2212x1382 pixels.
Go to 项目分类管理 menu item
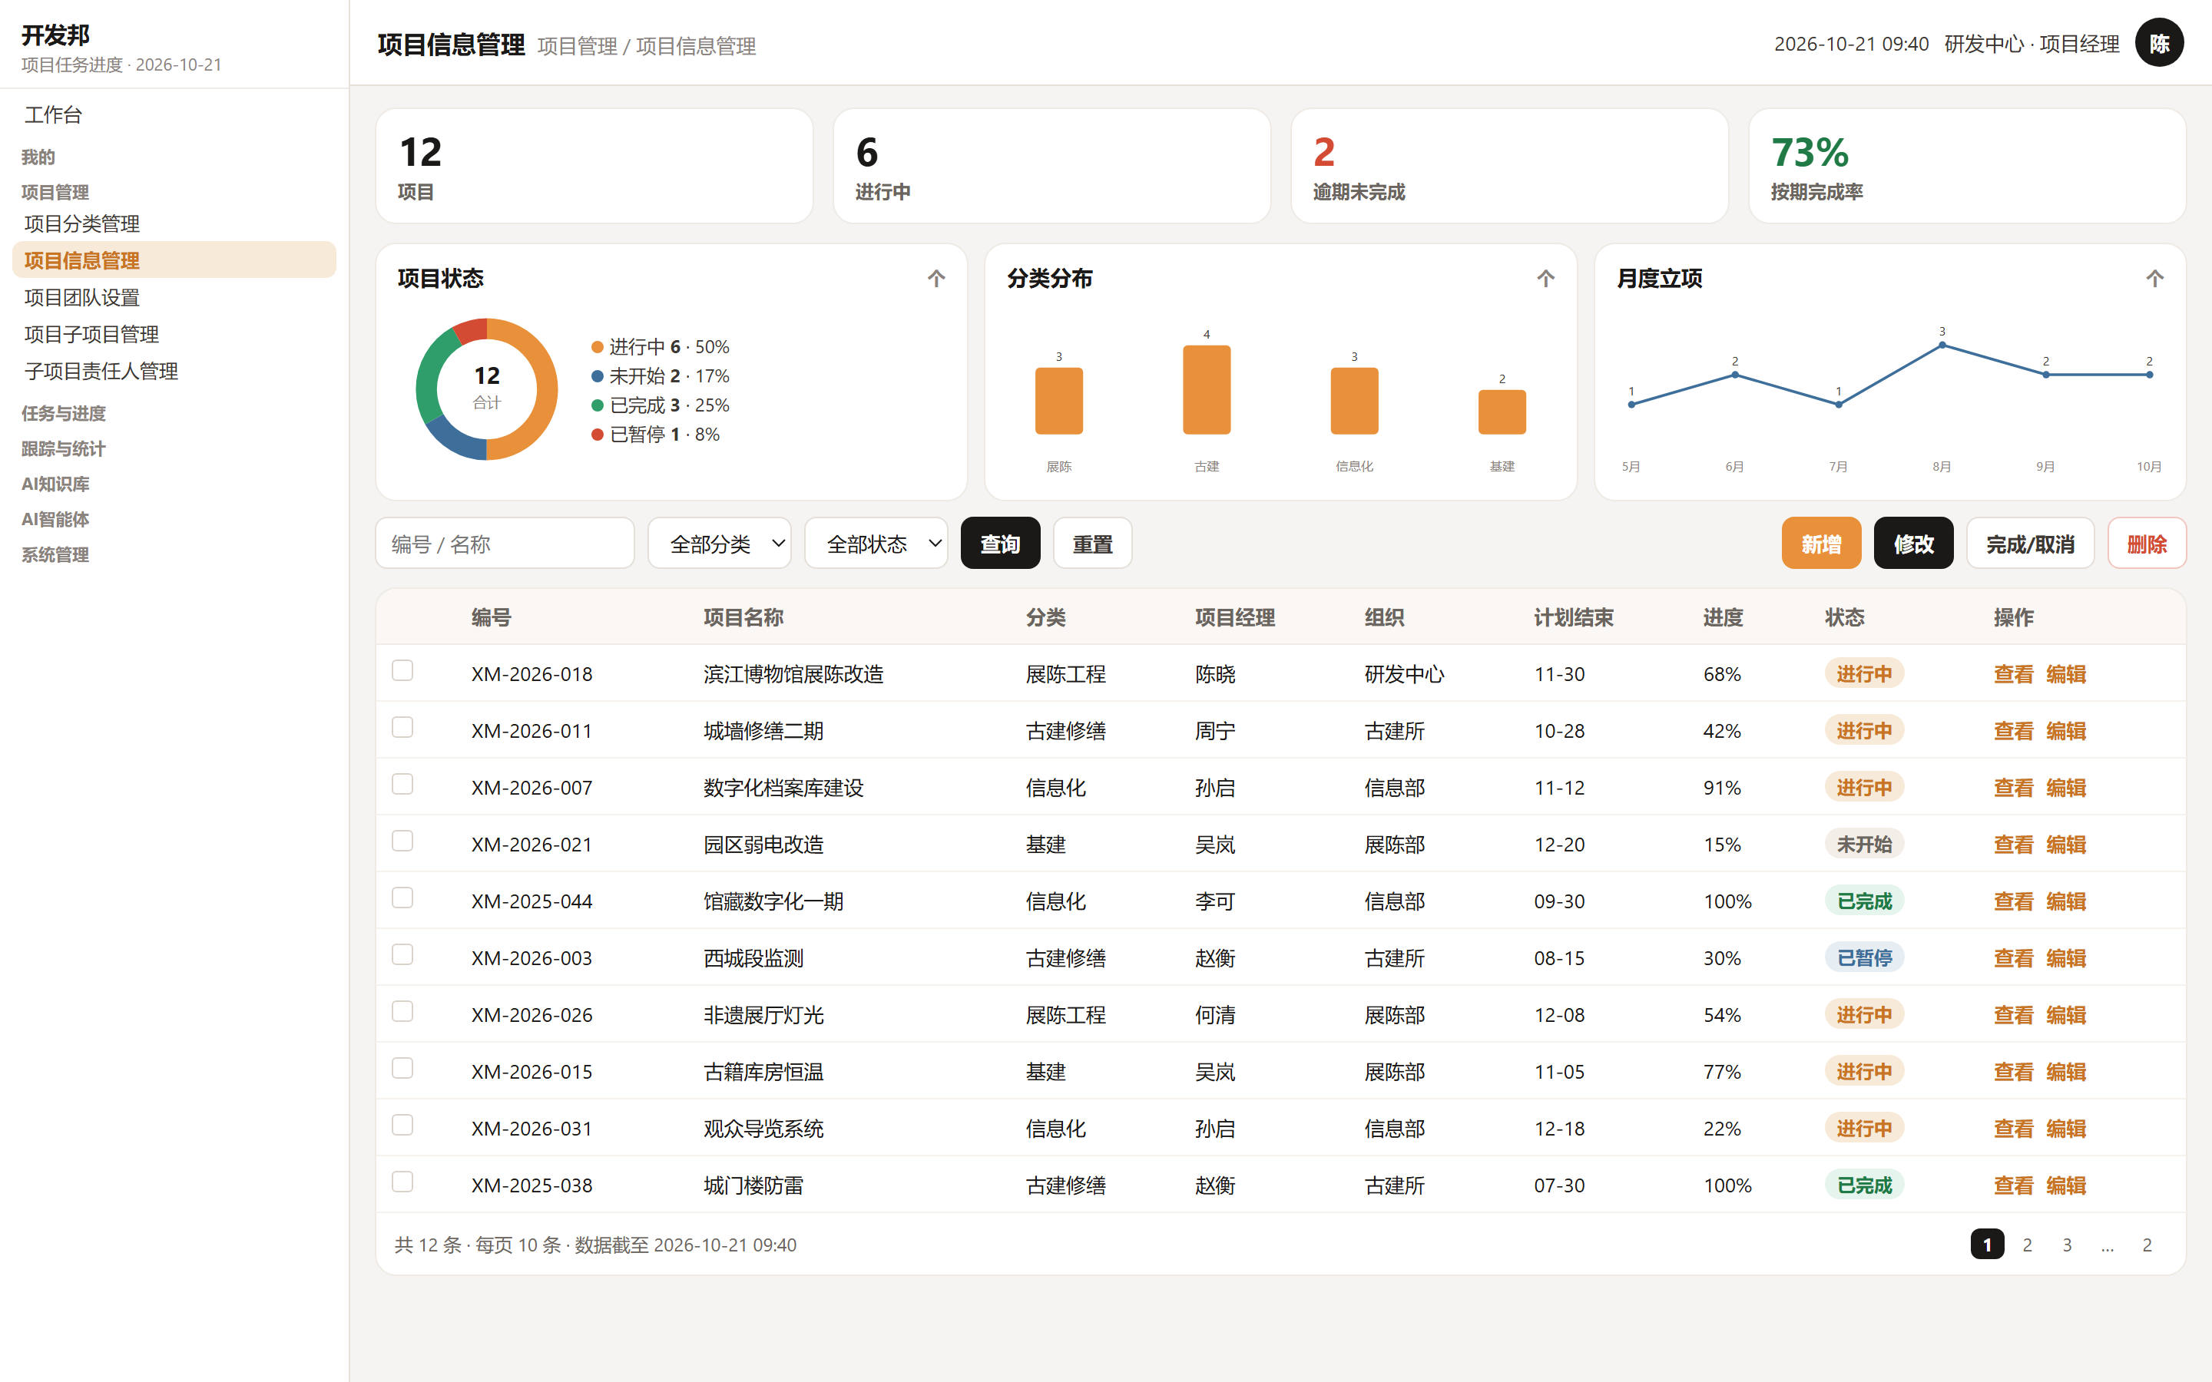point(174,224)
